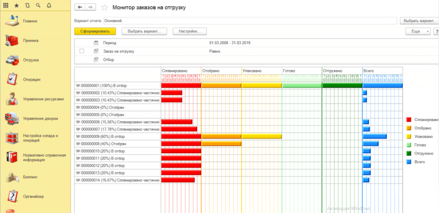Open Настройки... report settings
The width and height of the screenshot is (439, 213).
[x=189, y=31]
